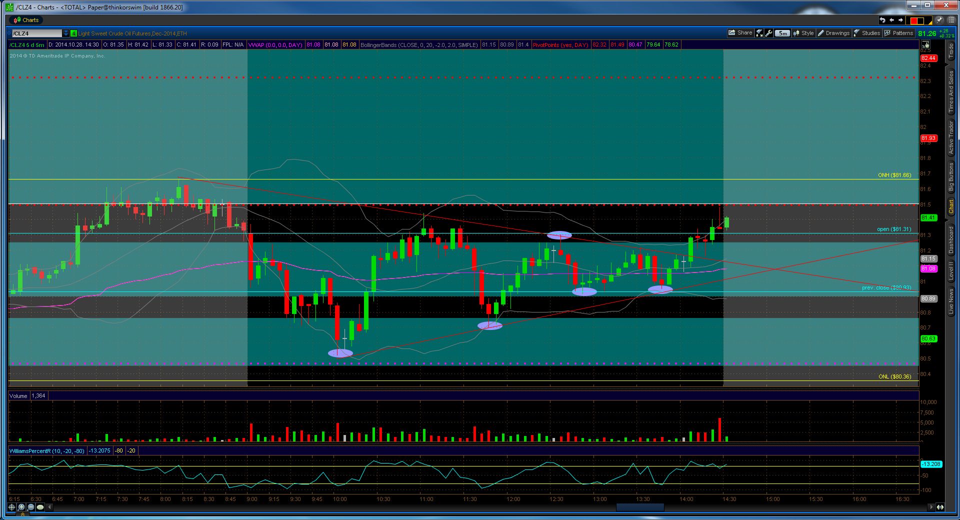Click the crosshair pan tool icon
This screenshot has width=960, height=520.
tap(12, 507)
